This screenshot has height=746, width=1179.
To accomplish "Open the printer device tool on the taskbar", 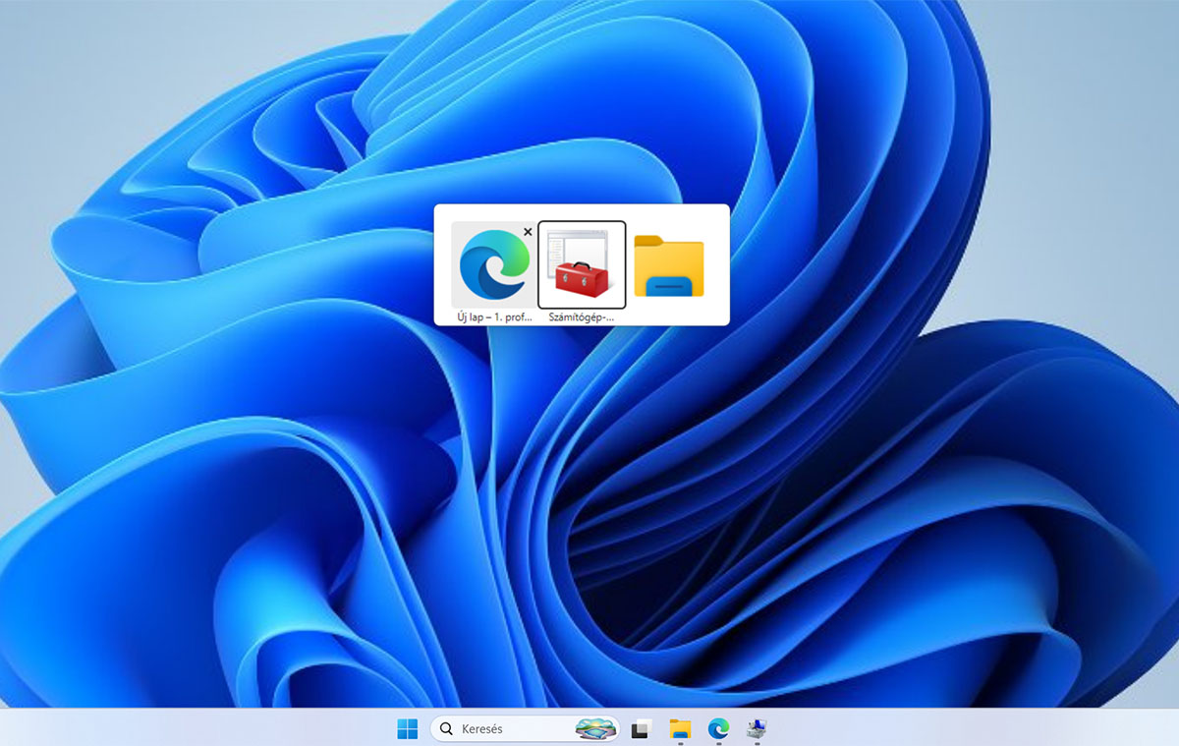I will 758,728.
